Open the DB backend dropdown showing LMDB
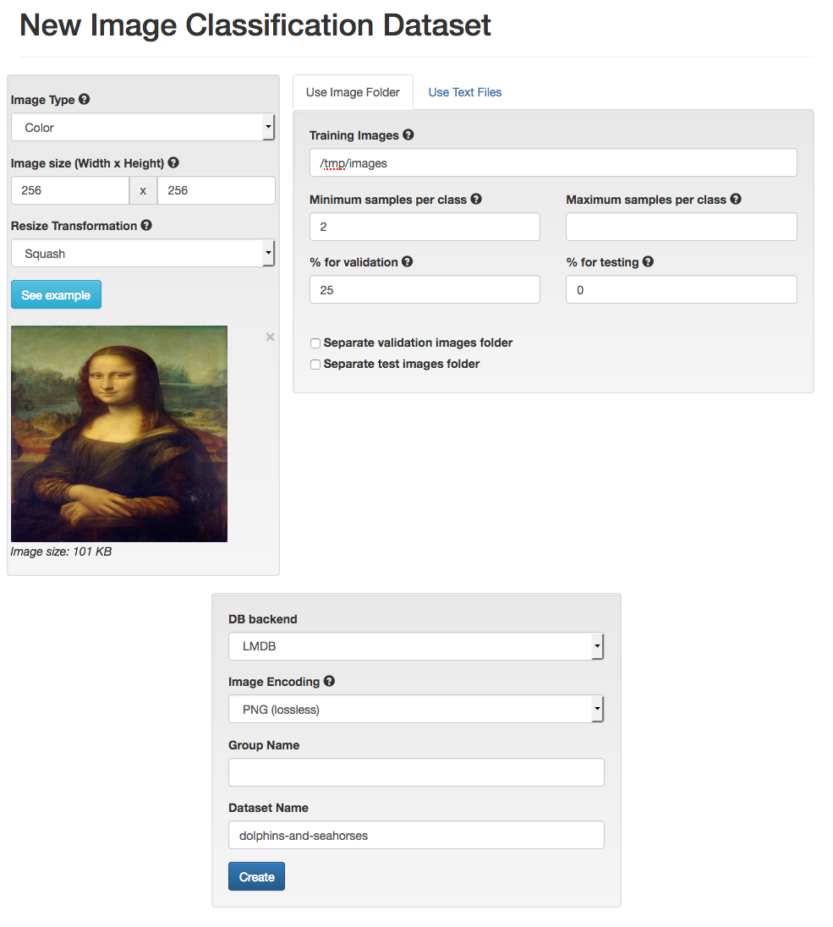This screenshot has width=833, height=927. (x=416, y=646)
